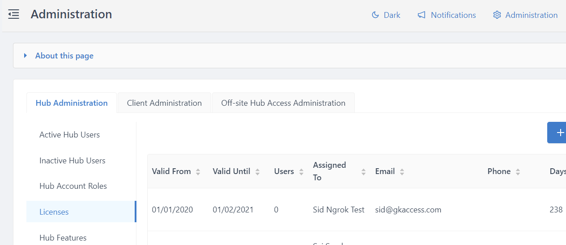The image size is (566, 245).
Task: Open Hub Features in side menu
Action: click(63, 238)
